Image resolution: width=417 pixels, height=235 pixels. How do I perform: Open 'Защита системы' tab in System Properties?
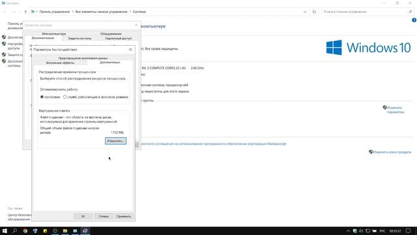coord(79,39)
